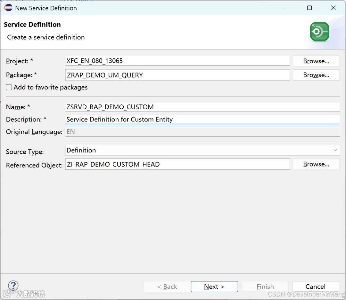This screenshot has height=300, width=346.
Task: Close the New Service Definition dialog
Action: pos(334,8)
